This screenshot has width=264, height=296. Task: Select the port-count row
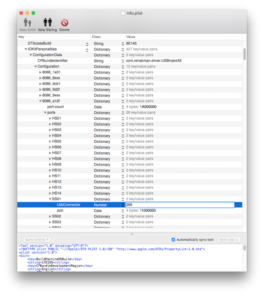point(130,107)
